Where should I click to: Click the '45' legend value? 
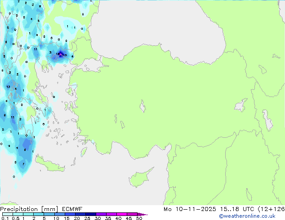pos(129,218)
